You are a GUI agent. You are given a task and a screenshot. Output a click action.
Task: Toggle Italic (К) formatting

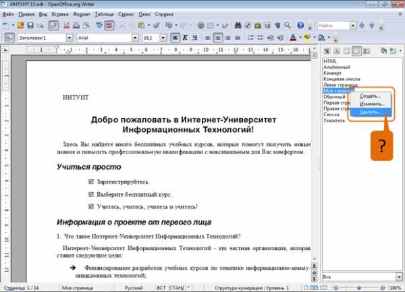pyautogui.click(x=185, y=38)
